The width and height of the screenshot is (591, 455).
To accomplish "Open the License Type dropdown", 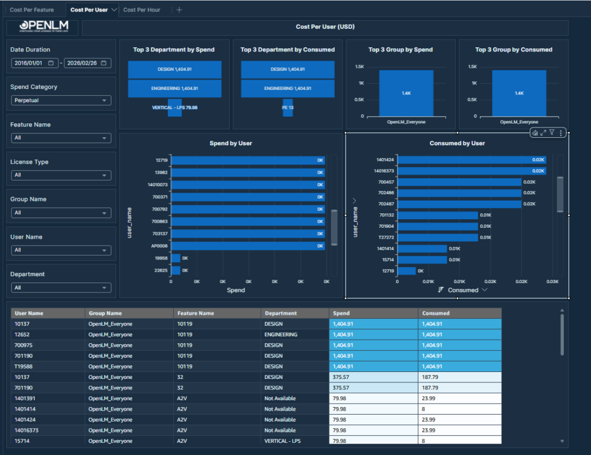I will pyautogui.click(x=61, y=175).
